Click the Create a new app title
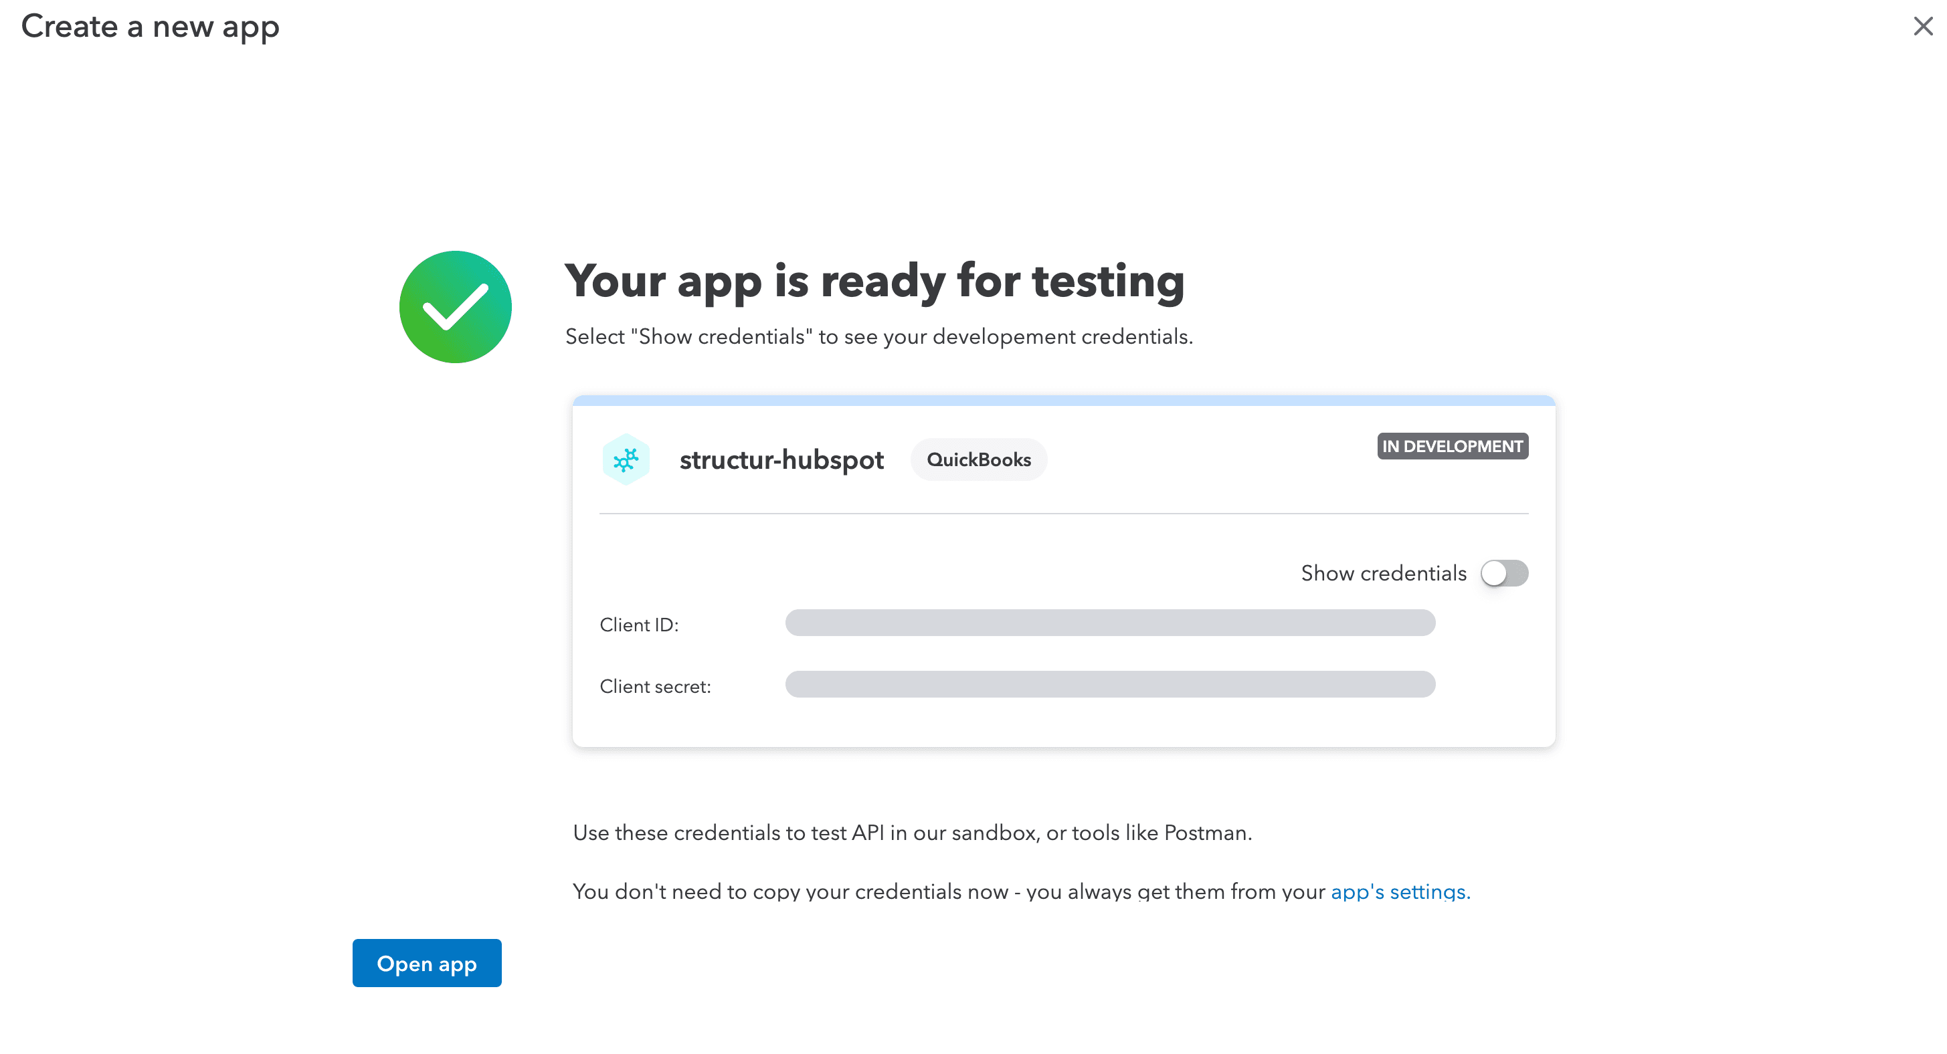 coord(150,27)
